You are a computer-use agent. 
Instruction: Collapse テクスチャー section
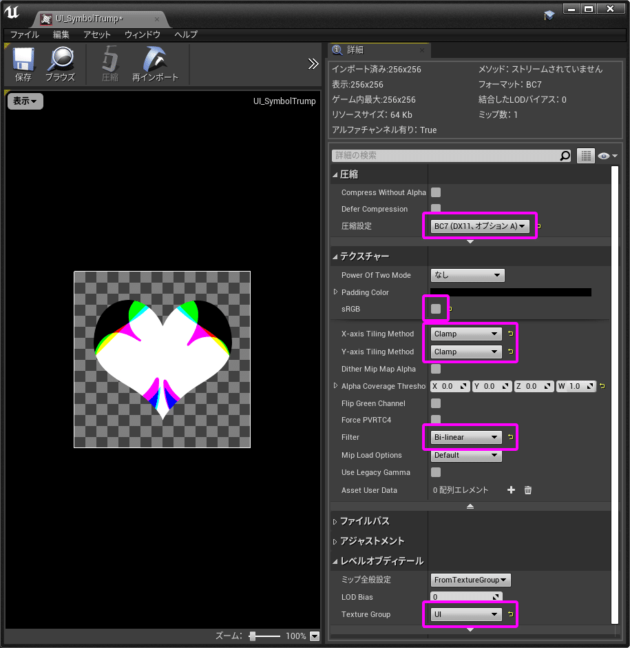(335, 256)
